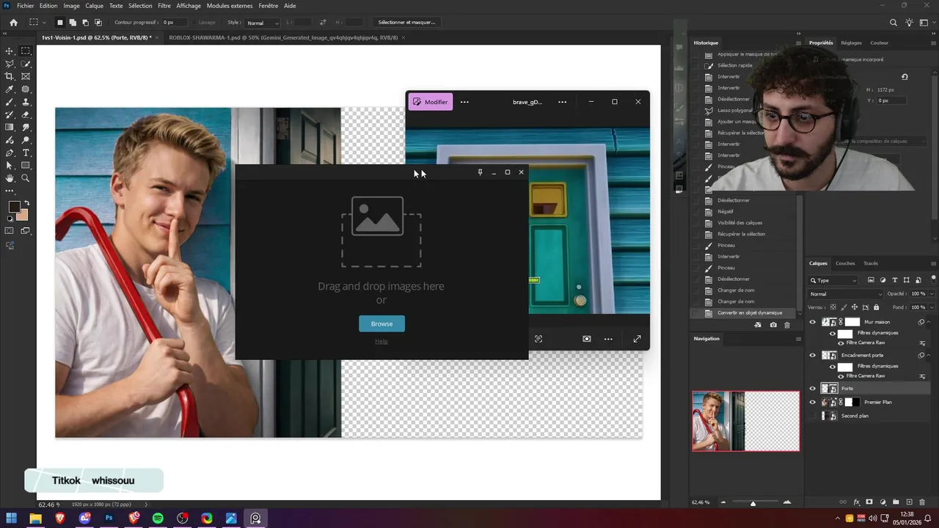Click the Navigator zoom slider handle

pyautogui.click(x=753, y=503)
